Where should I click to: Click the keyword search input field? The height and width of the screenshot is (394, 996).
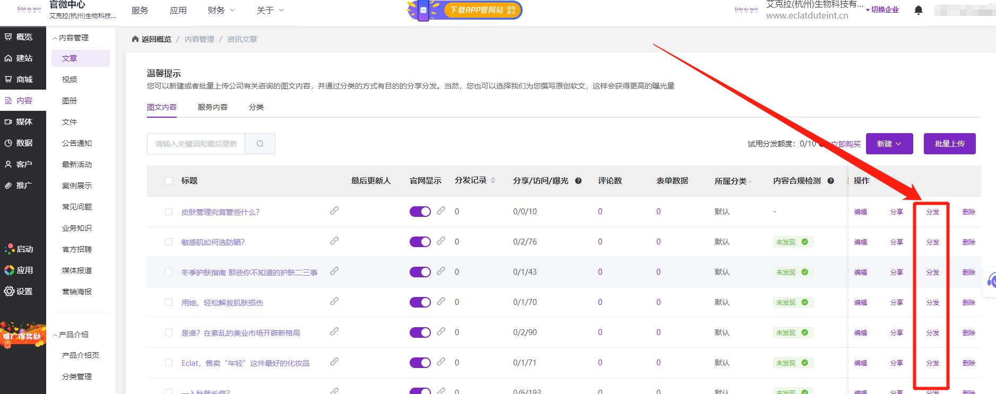click(x=196, y=144)
